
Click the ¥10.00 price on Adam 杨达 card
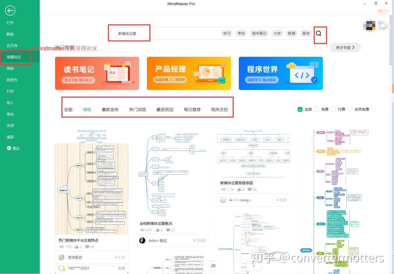pos(199,241)
